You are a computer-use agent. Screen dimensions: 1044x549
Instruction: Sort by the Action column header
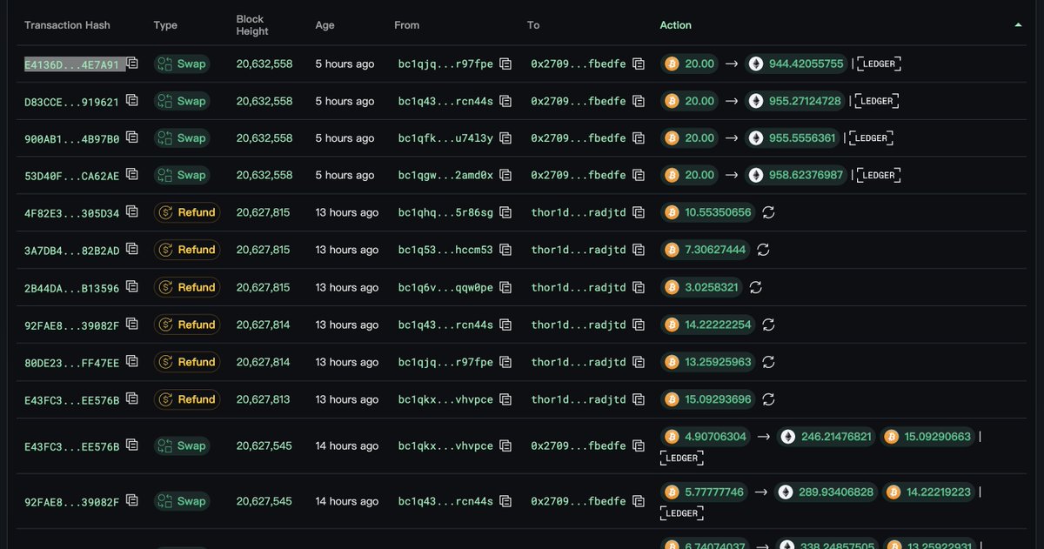(675, 25)
